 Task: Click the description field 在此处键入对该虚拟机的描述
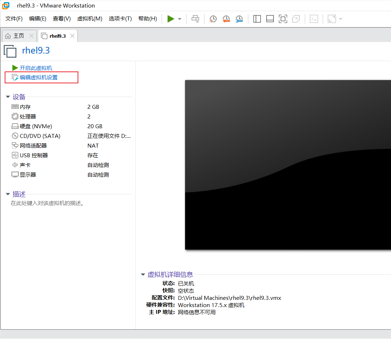tap(47, 203)
